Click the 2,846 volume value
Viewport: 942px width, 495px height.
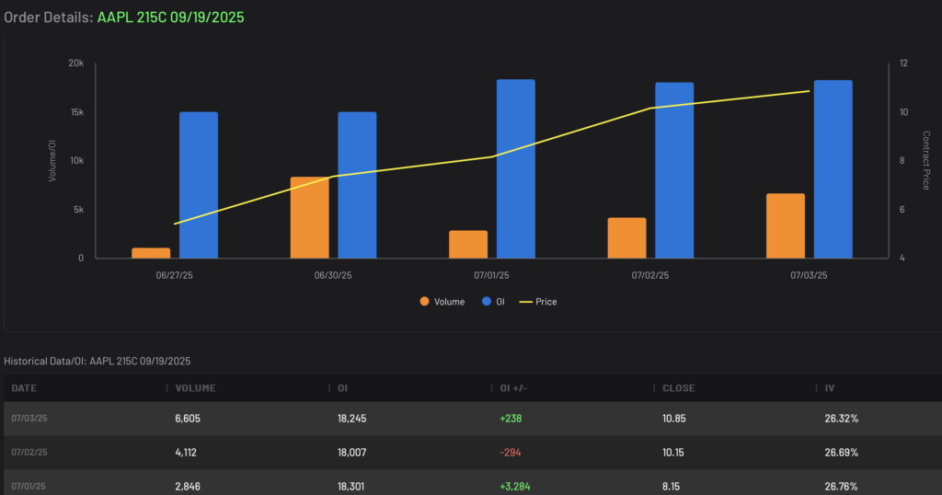point(188,486)
